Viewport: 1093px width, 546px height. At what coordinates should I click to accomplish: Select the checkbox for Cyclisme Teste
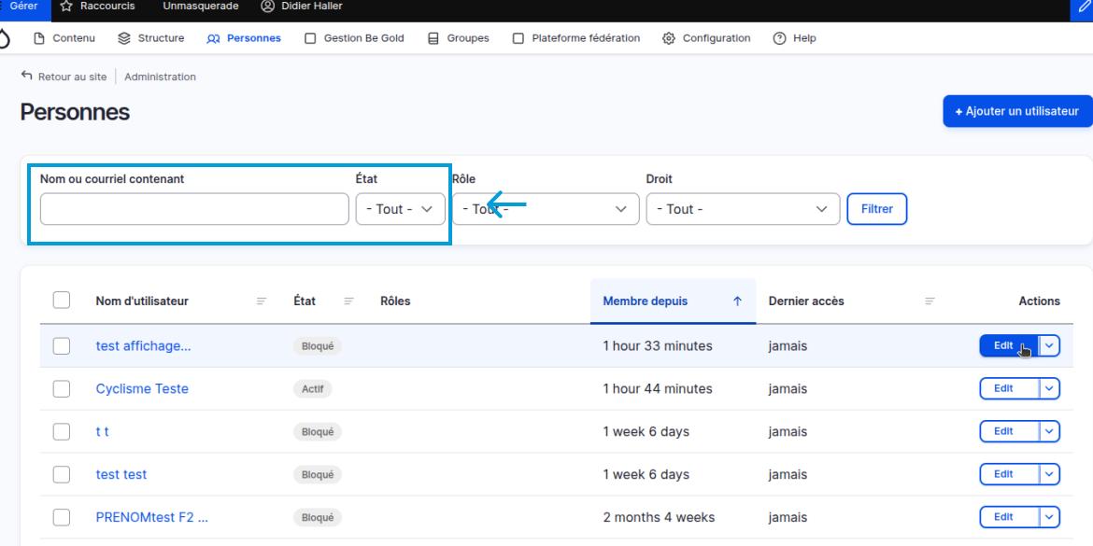click(62, 388)
